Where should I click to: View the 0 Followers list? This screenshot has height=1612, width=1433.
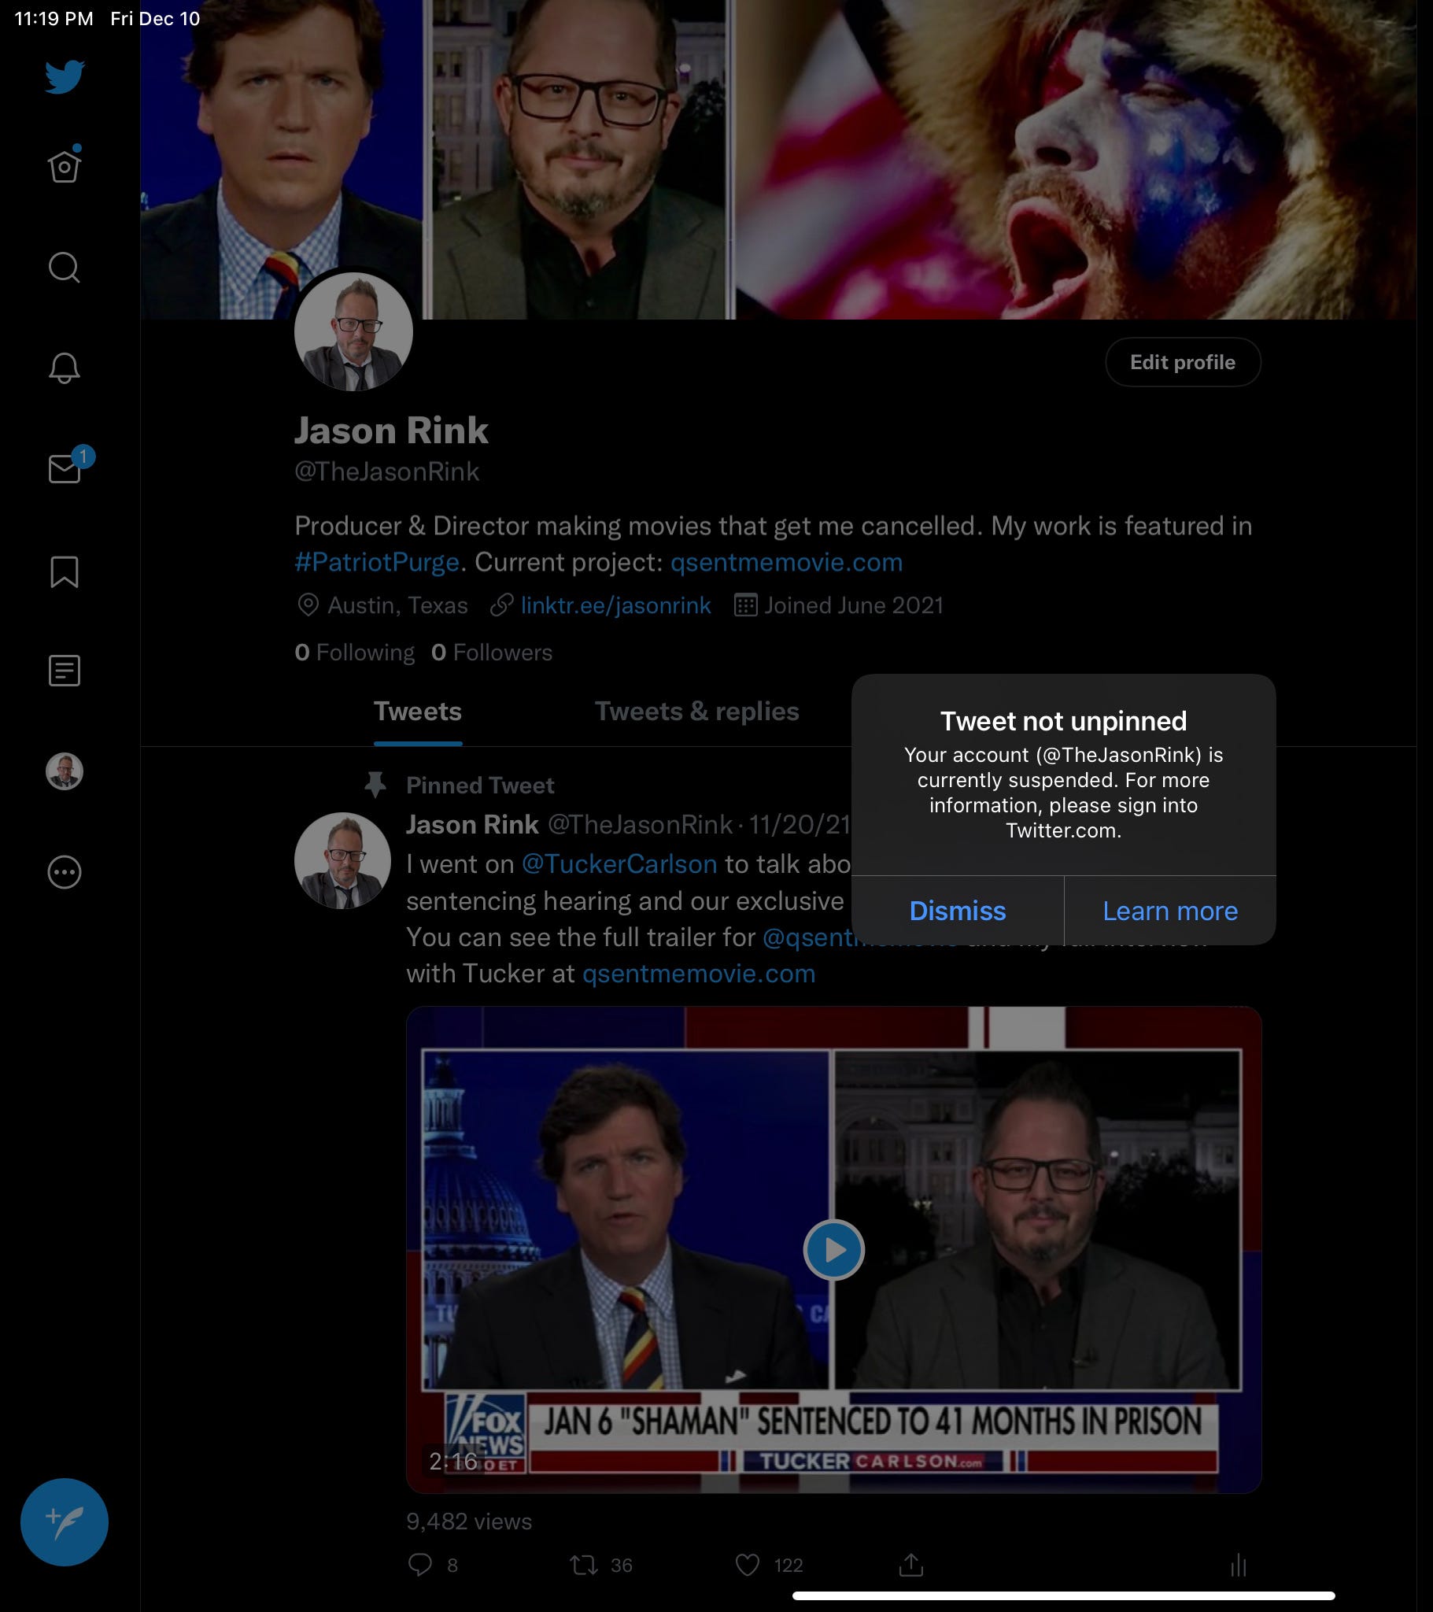pyautogui.click(x=492, y=653)
